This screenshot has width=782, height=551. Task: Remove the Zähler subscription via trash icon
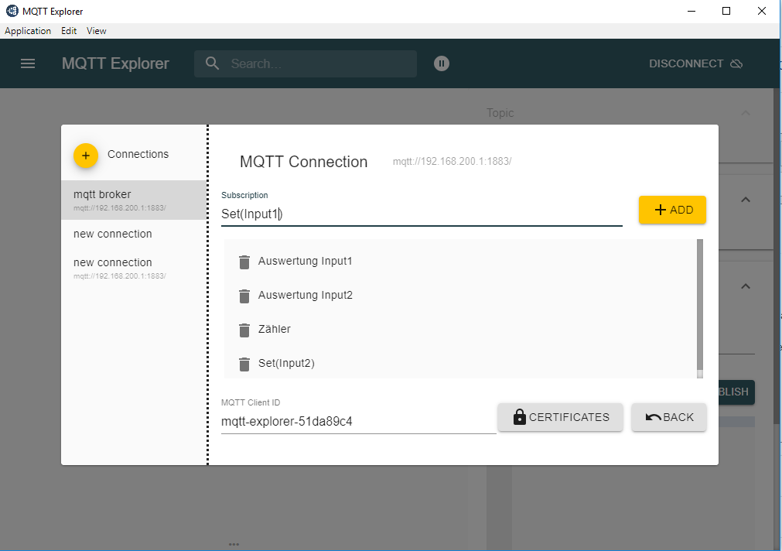coord(244,330)
